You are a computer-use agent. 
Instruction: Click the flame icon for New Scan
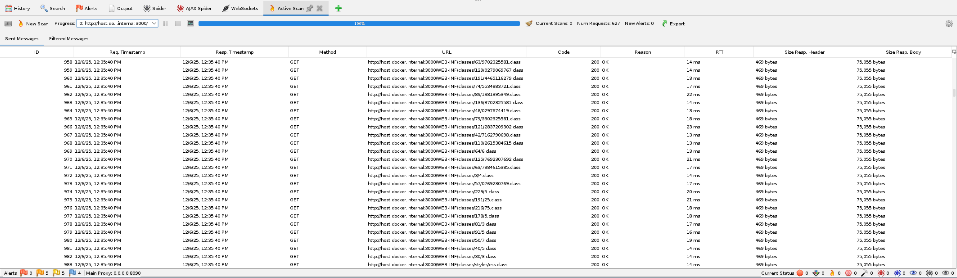click(x=21, y=23)
